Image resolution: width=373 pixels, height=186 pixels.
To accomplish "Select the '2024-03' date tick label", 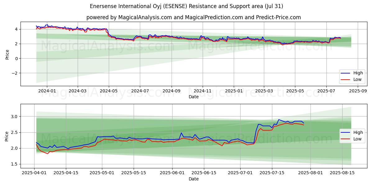I will (x=77, y=91).
